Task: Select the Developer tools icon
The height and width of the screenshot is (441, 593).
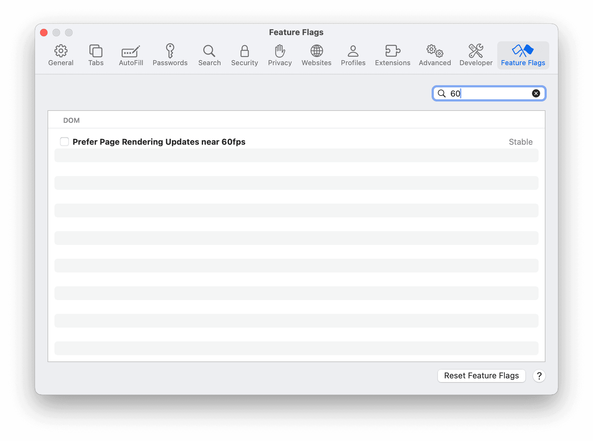Action: pos(476,55)
